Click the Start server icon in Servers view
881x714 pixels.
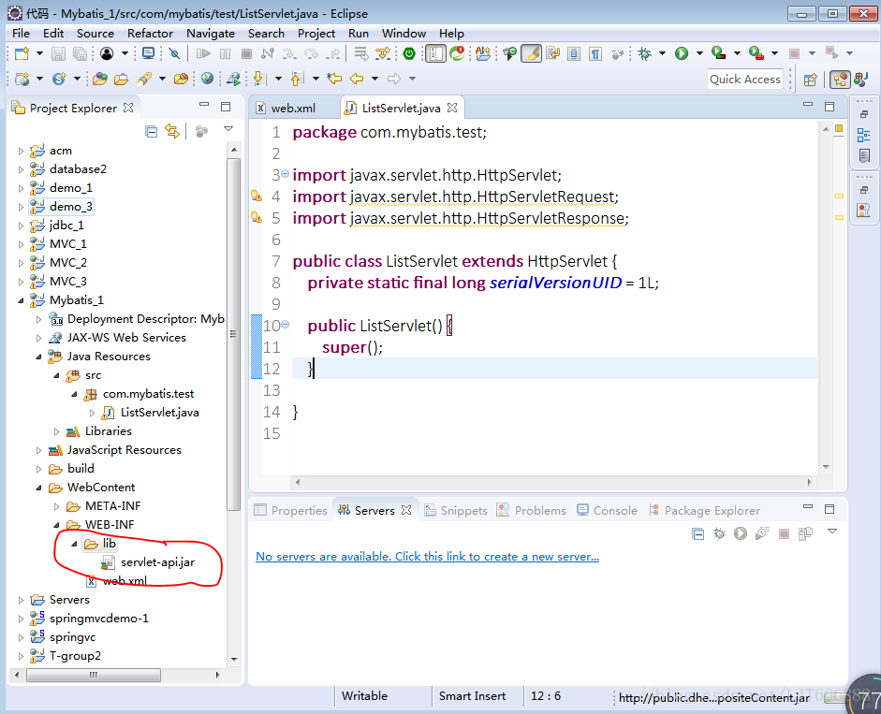(x=741, y=533)
